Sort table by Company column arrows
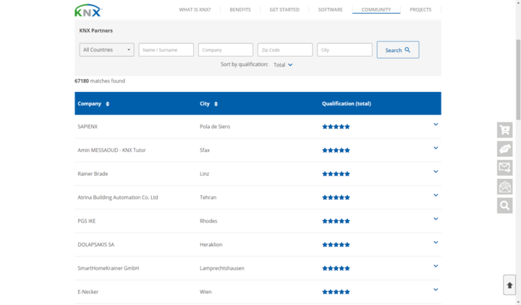Image resolution: width=521 pixels, height=305 pixels. point(107,104)
